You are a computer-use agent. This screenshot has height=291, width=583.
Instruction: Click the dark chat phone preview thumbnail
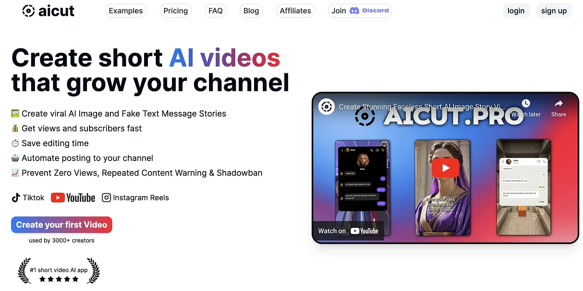point(362,187)
